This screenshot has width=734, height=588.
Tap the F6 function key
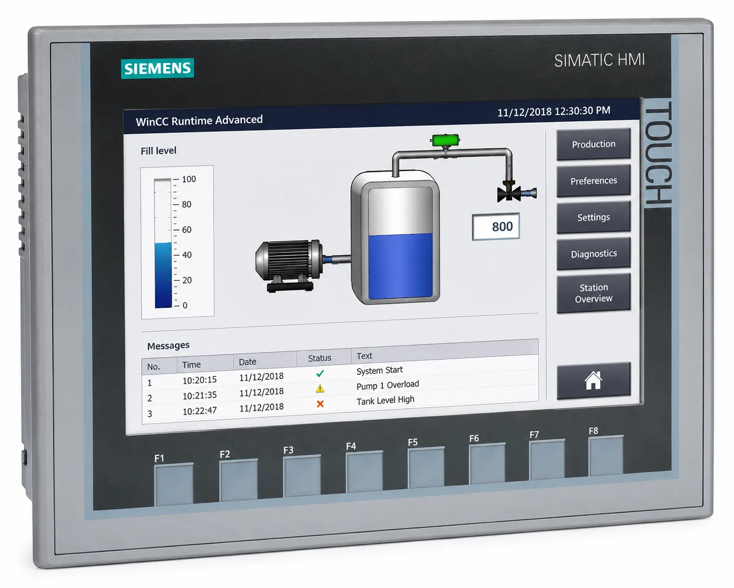[487, 463]
